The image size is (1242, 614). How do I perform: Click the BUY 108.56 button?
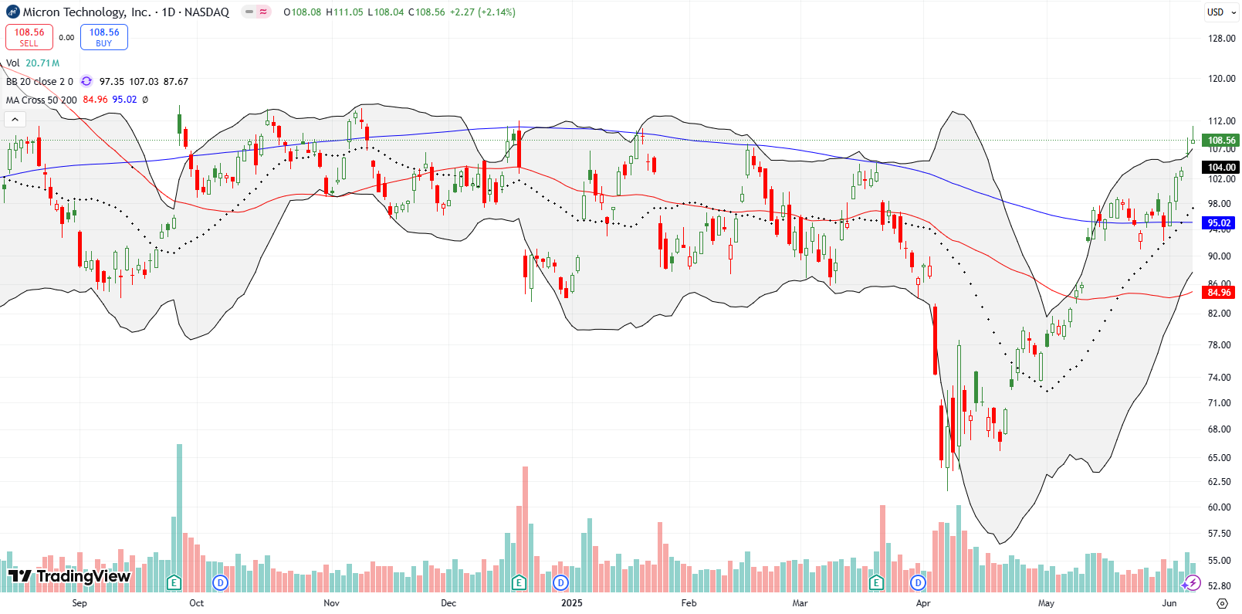[x=104, y=37]
